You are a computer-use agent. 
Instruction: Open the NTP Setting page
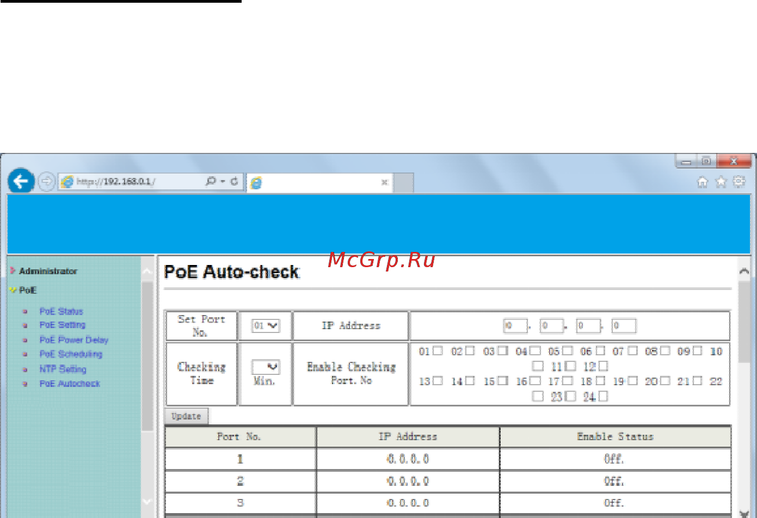click(x=63, y=369)
